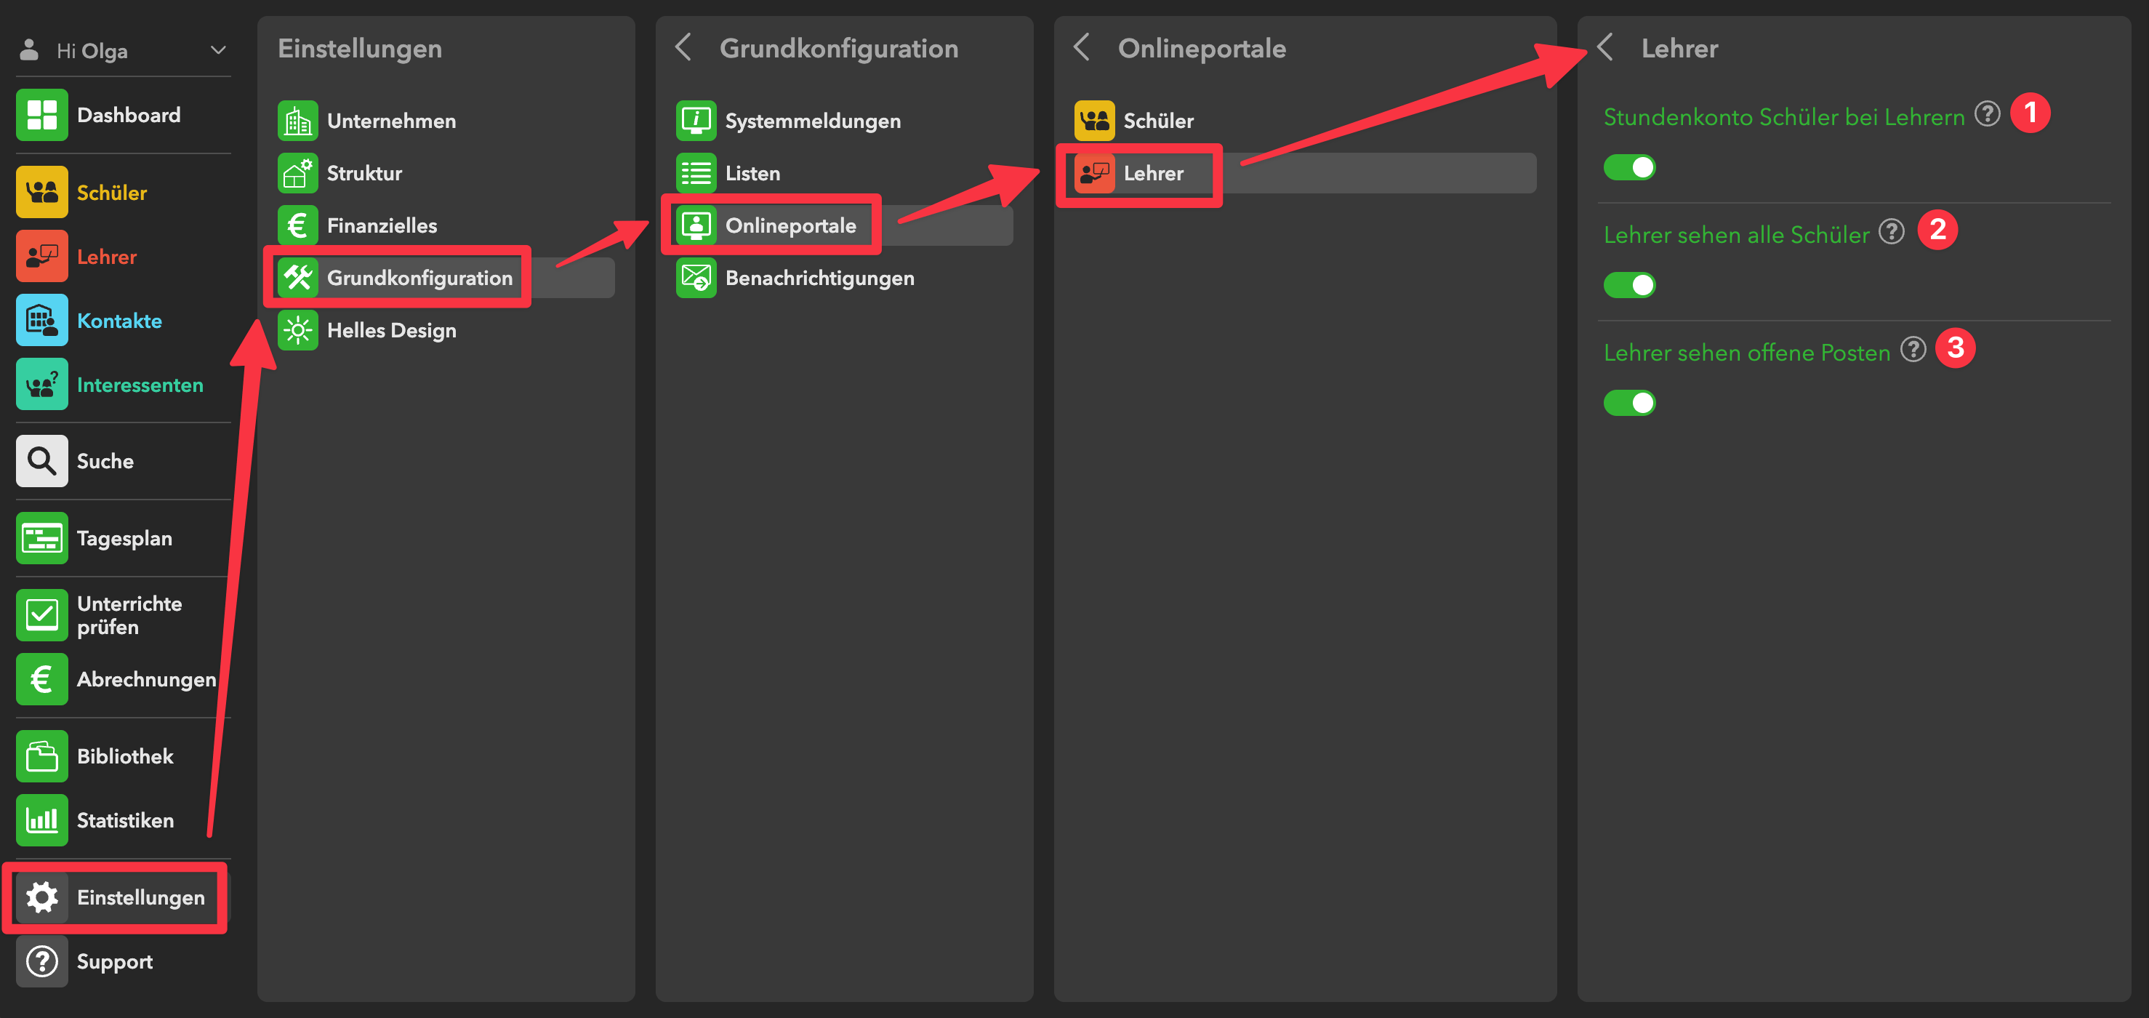Click the Helles Design sun icon
Image resolution: width=2149 pixels, height=1018 pixels.
click(x=298, y=330)
